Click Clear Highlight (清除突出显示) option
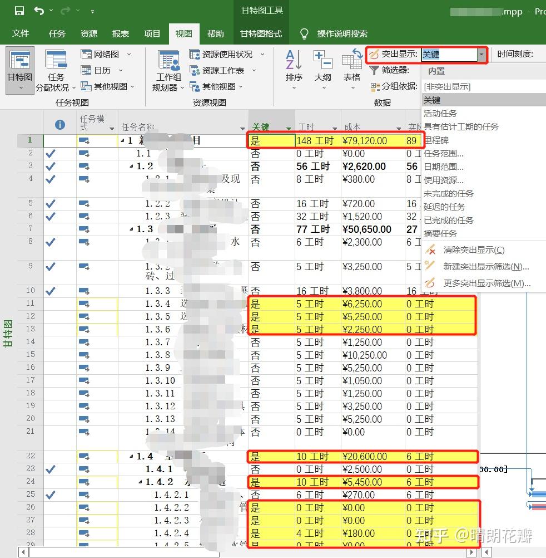The height and width of the screenshot is (558, 546). (x=474, y=250)
